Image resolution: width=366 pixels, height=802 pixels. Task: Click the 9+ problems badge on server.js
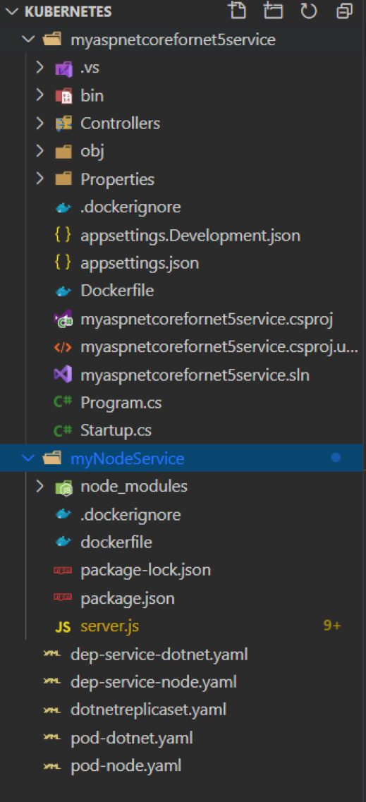click(x=332, y=626)
